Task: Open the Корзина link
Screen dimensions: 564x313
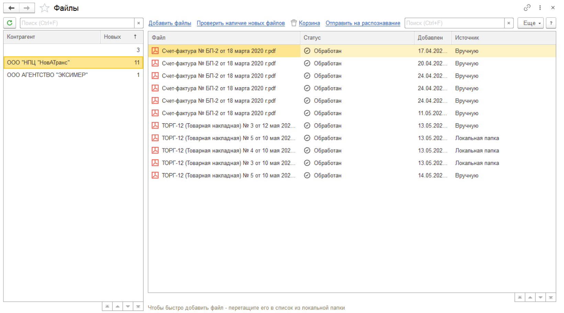Action: [x=309, y=23]
